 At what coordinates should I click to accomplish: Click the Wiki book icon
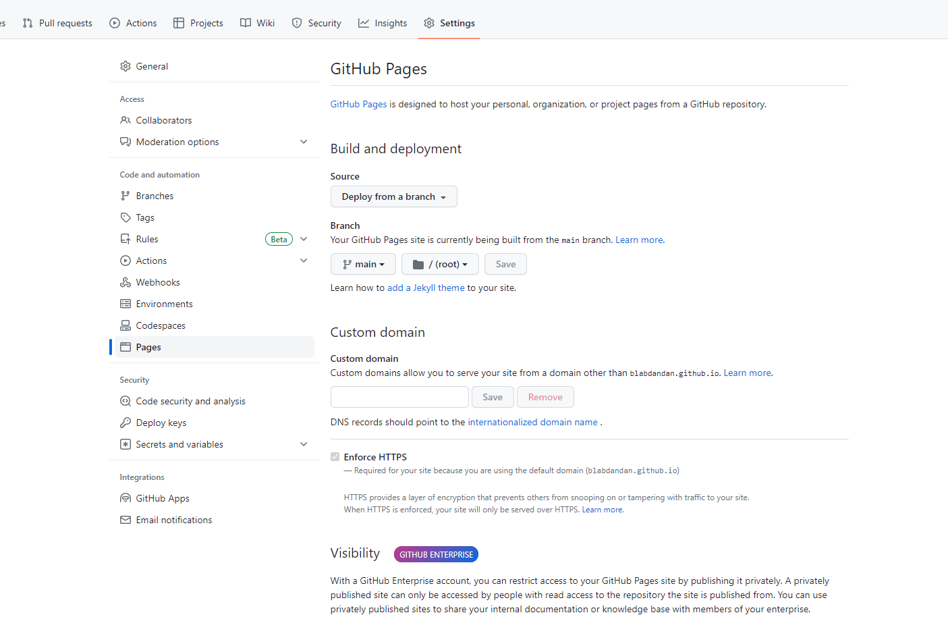(246, 23)
